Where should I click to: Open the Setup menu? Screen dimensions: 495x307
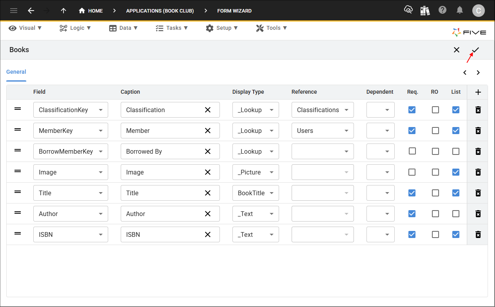point(221,28)
